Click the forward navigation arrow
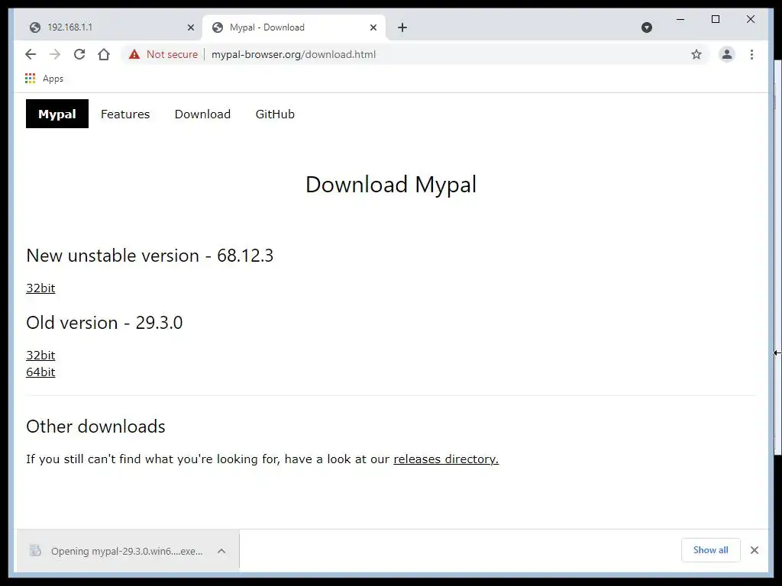Viewport: 782px width, 586px height. coord(55,54)
